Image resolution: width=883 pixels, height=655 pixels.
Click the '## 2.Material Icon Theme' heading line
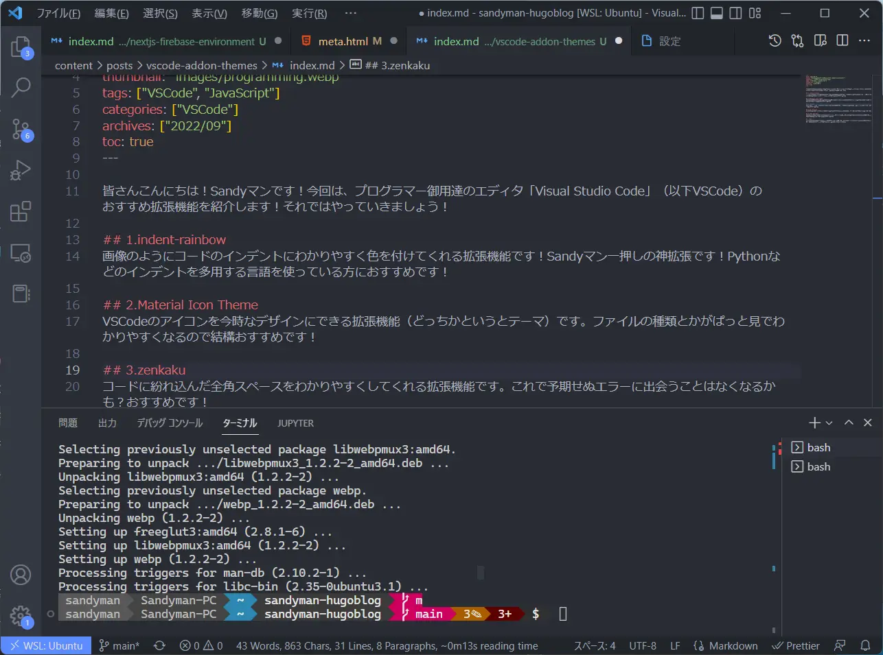tap(181, 305)
